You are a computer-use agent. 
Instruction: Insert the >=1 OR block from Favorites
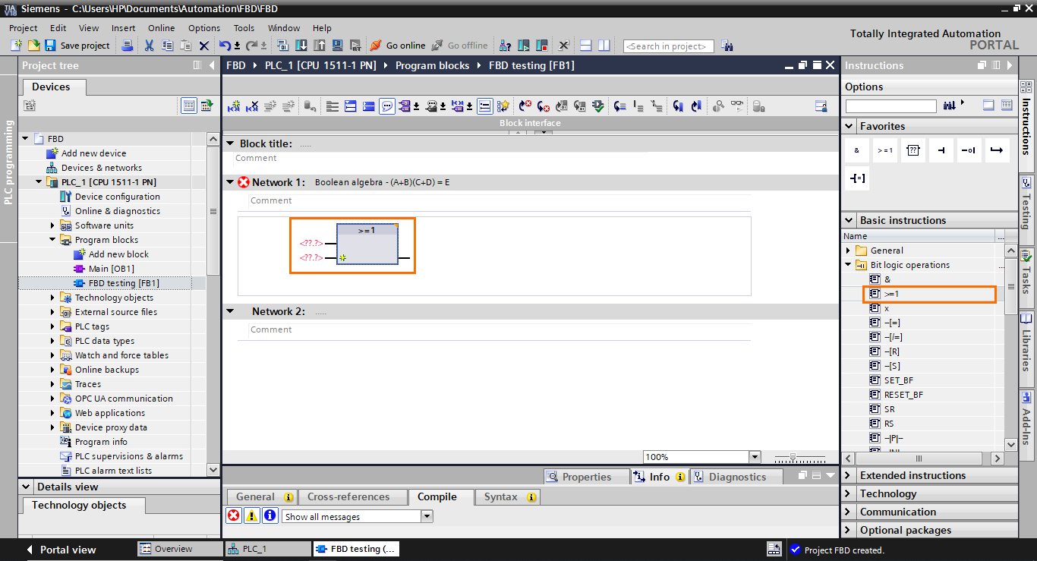pyautogui.click(x=885, y=150)
